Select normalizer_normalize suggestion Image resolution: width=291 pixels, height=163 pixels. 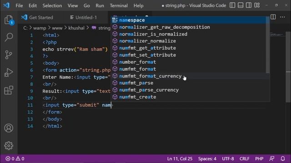coord(188,41)
